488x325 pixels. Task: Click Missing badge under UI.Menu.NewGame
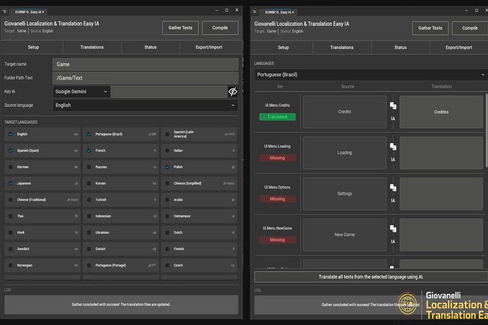point(278,240)
